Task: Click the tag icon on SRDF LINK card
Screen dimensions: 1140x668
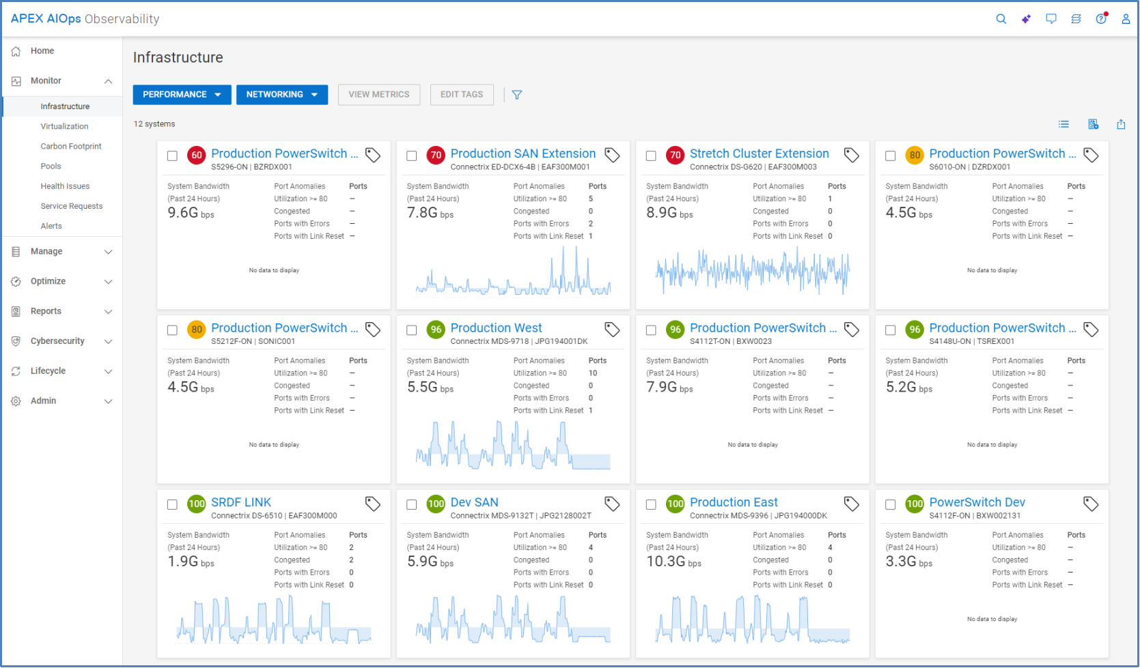Action: pos(373,504)
